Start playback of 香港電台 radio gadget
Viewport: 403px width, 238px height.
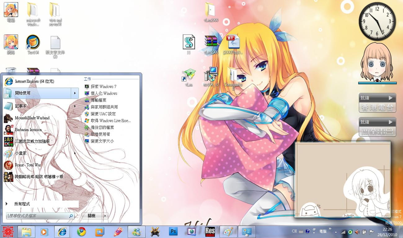pos(390,98)
